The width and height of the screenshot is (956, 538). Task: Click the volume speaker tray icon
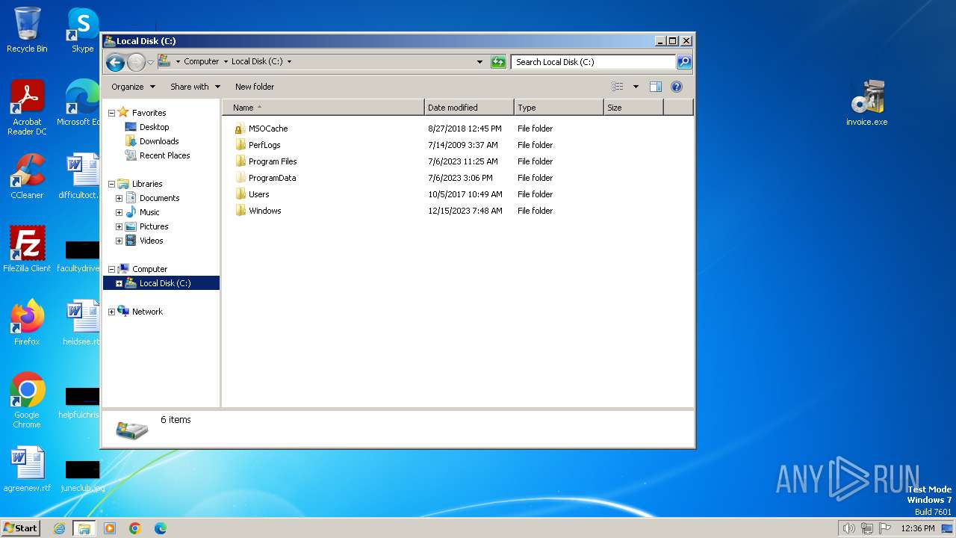click(848, 528)
